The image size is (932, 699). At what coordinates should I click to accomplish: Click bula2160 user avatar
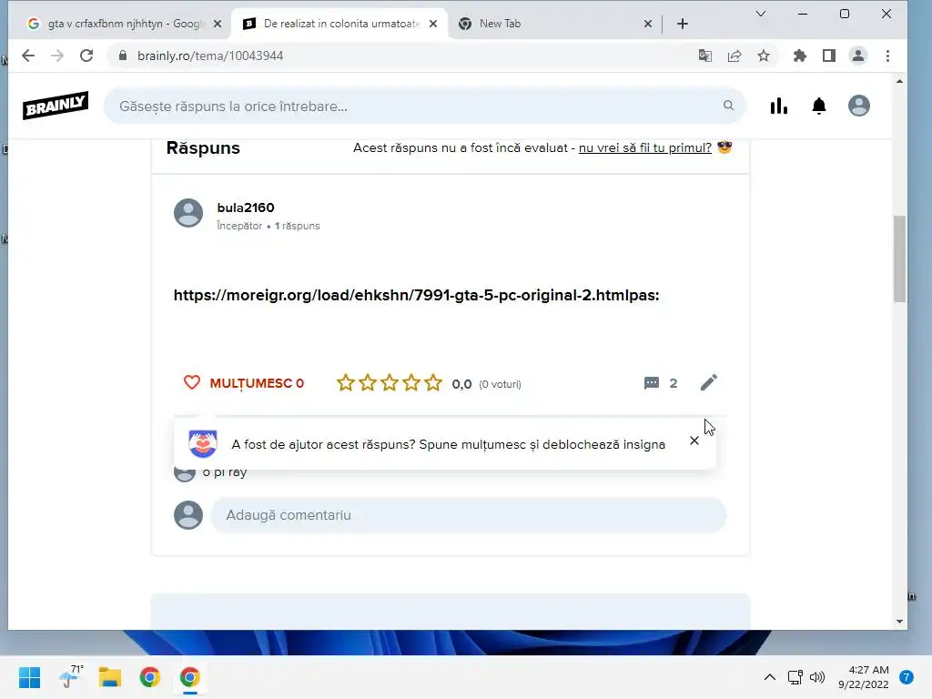coord(188,213)
